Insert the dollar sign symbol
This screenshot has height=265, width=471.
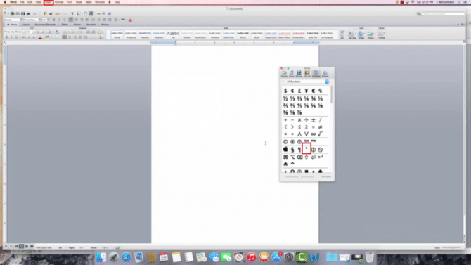285,91
